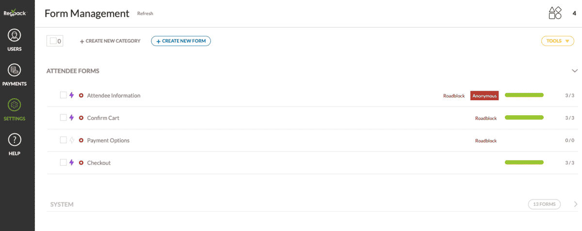Click the Help question mark icon

[15, 140]
